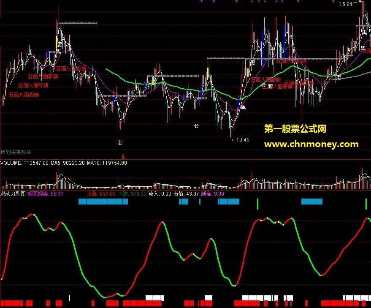Open the 双动力副图 indicator title
Image resolution: width=371 pixels, height=308 pixels.
coord(13,194)
